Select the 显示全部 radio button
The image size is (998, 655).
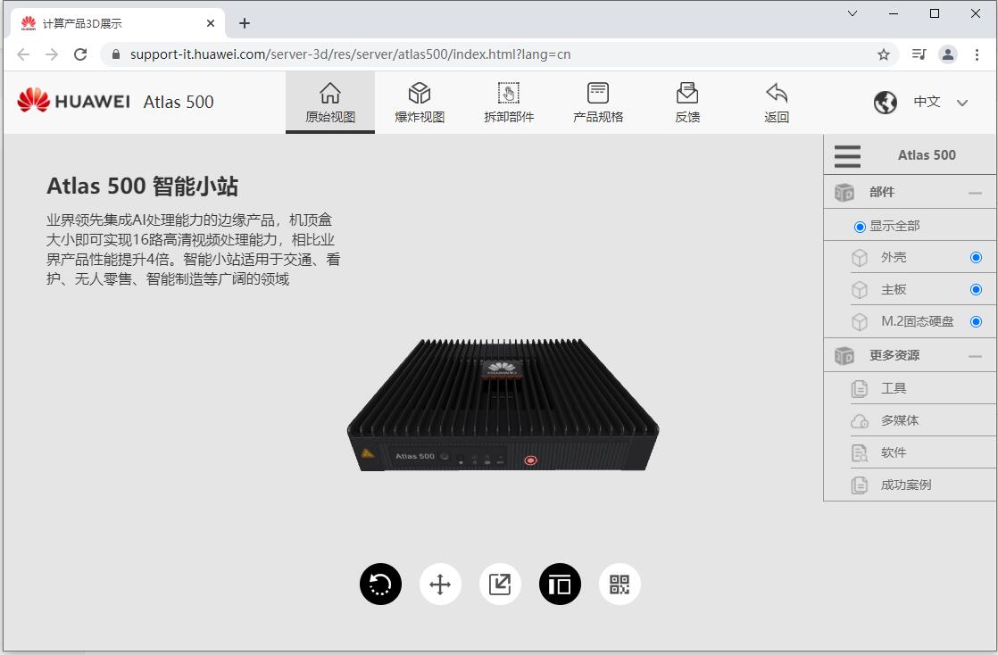(x=860, y=227)
